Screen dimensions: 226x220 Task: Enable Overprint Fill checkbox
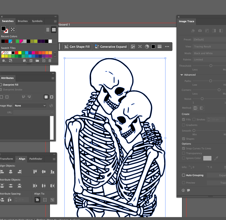pos(1,85)
